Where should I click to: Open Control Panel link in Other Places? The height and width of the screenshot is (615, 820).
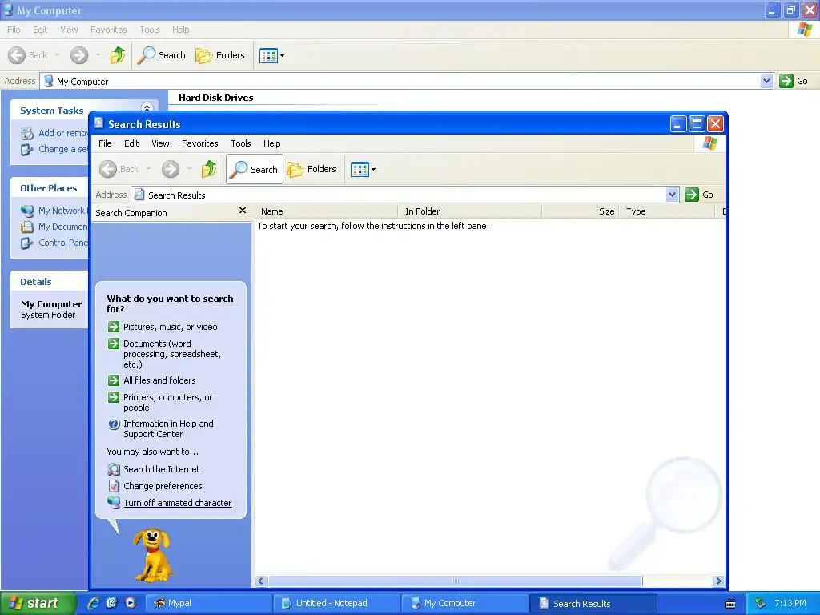(x=54, y=243)
